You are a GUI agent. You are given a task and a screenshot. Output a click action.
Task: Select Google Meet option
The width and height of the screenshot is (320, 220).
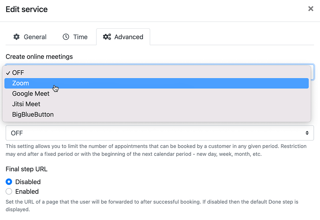31,94
